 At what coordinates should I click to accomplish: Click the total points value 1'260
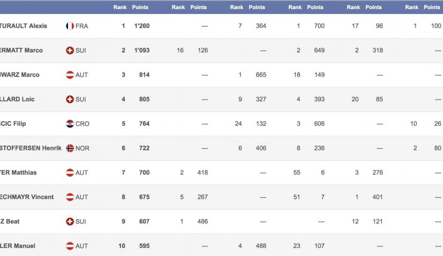142,26
